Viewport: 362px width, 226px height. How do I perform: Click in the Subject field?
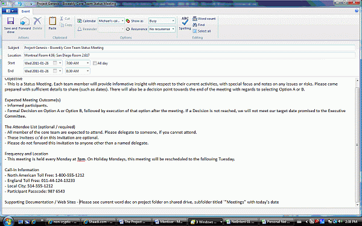click(189, 48)
